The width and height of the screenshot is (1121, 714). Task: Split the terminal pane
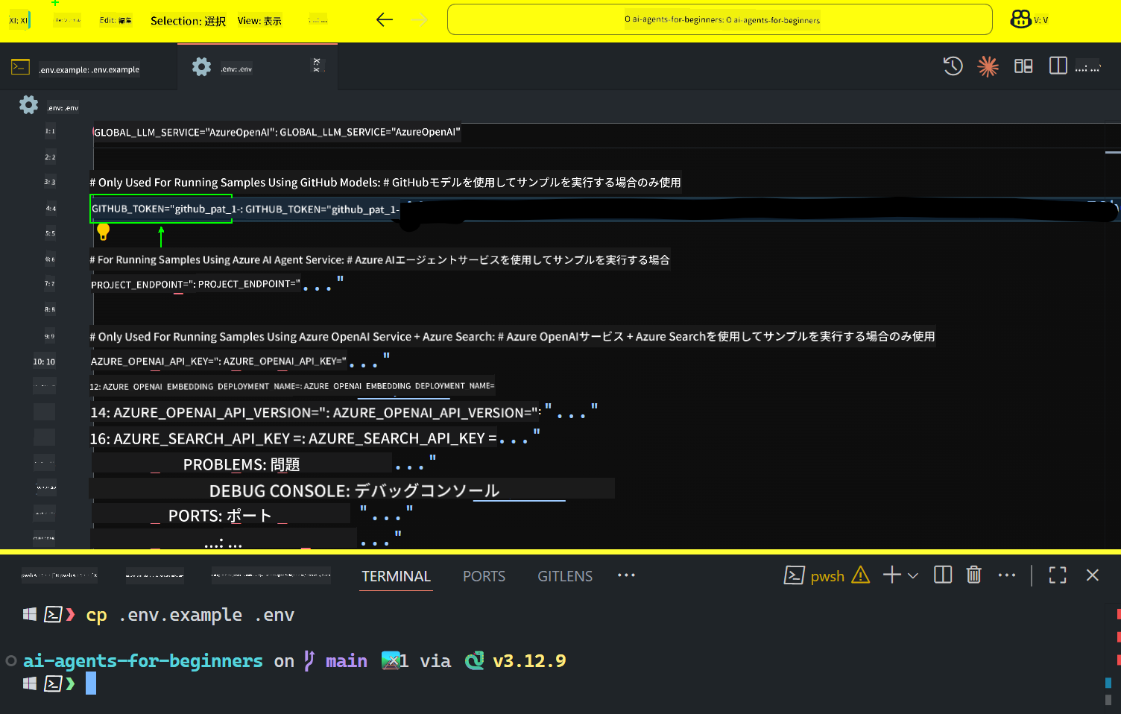[x=943, y=575]
